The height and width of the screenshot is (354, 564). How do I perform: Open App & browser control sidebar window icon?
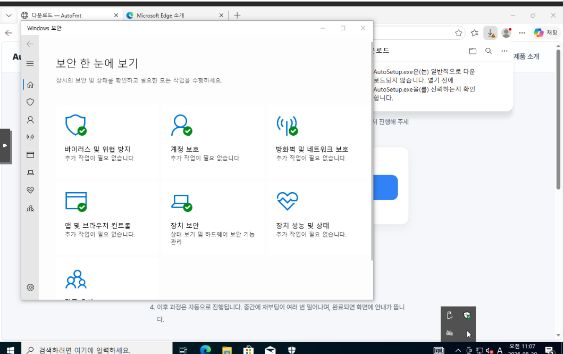(x=30, y=155)
